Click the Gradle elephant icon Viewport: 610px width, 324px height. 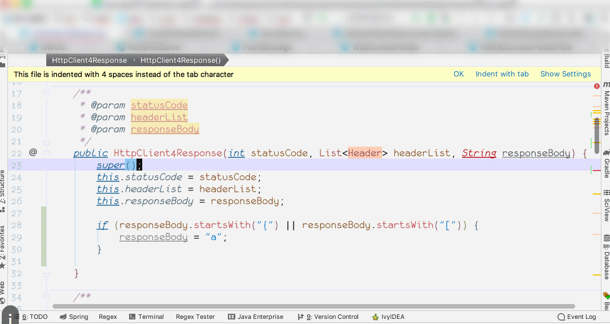[x=606, y=152]
